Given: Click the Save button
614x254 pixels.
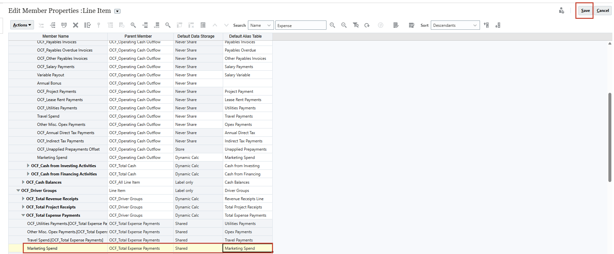Looking at the screenshot, I should coord(585,11).
